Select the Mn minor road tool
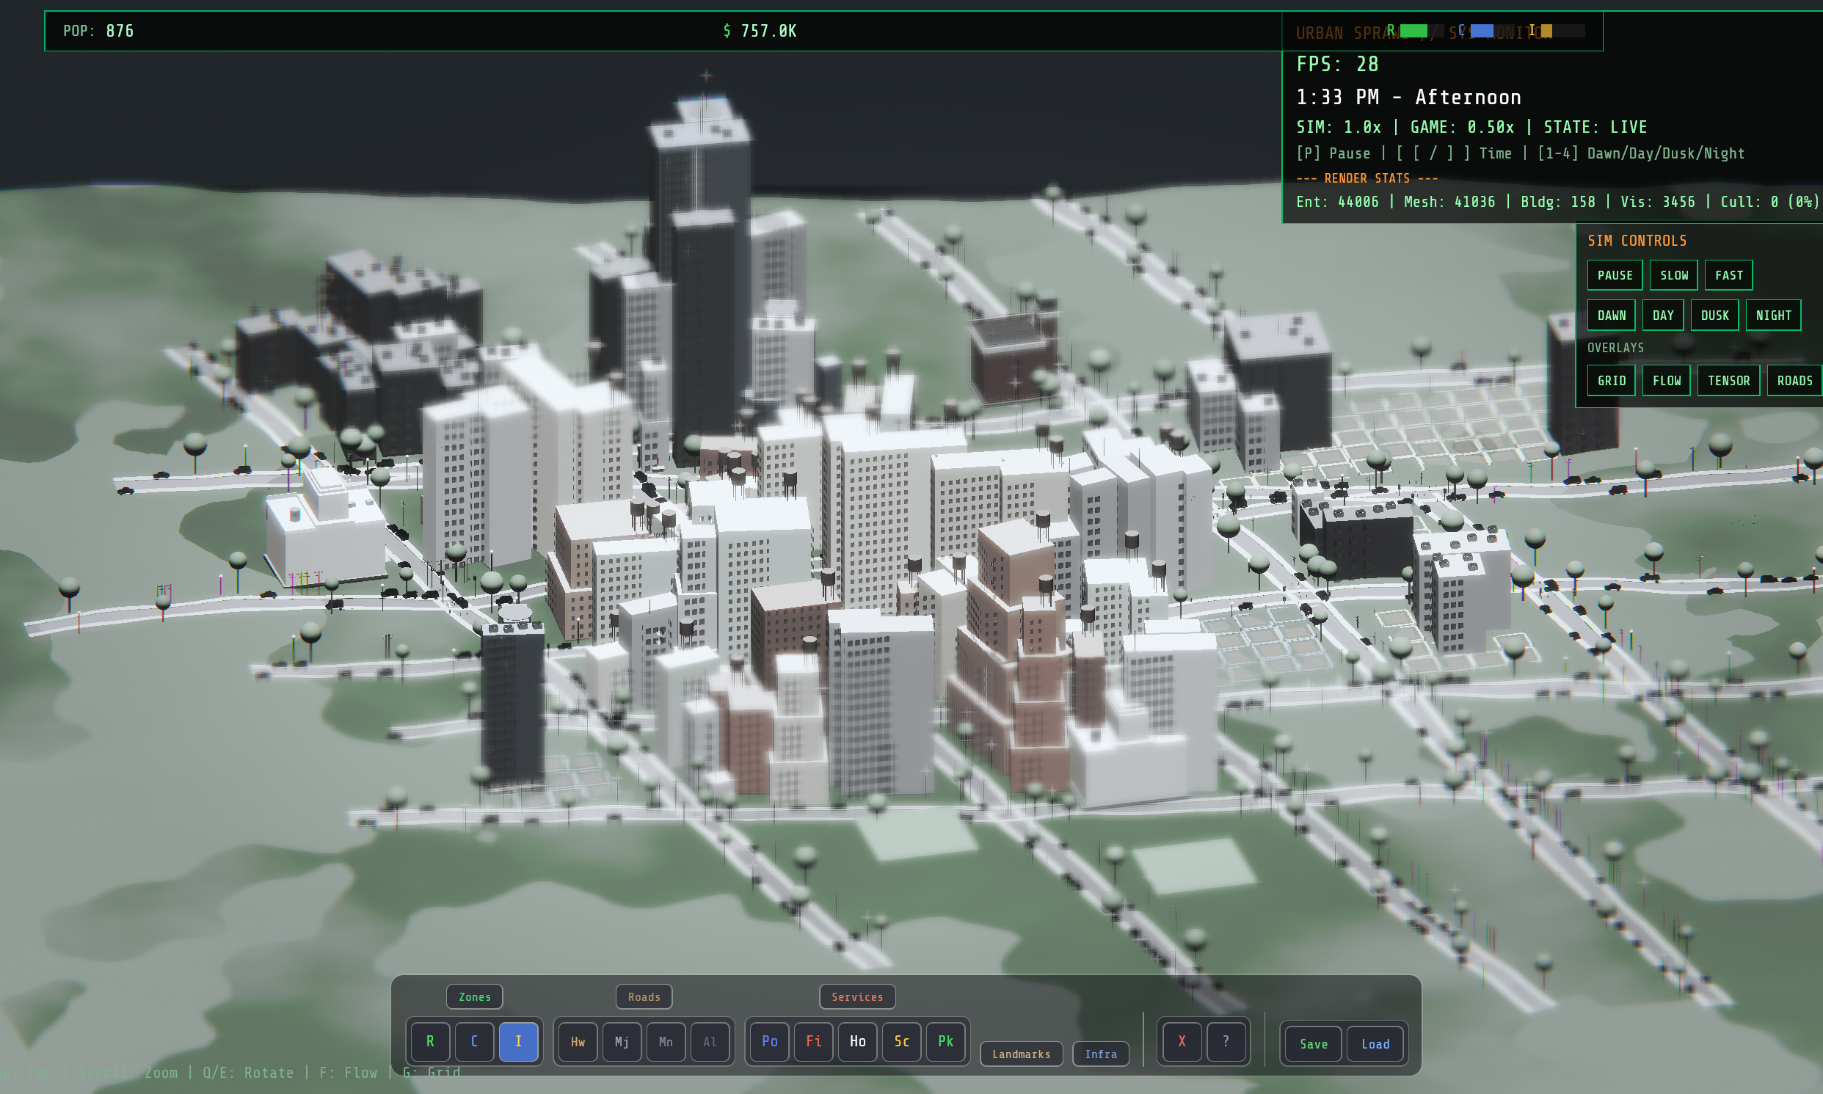Screen dimensions: 1823x1094 coord(666,1042)
